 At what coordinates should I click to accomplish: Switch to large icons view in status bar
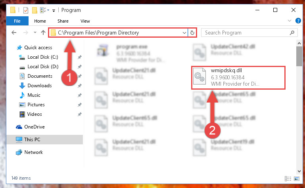click(x=297, y=178)
